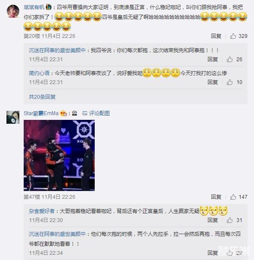
Task: Open 斌斌有帆 user avatar
Action: click(13, 11)
